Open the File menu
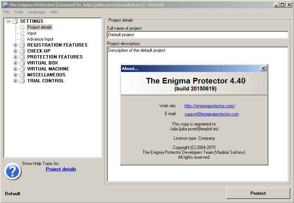This screenshot has width=294, height=203. (x=6, y=12)
